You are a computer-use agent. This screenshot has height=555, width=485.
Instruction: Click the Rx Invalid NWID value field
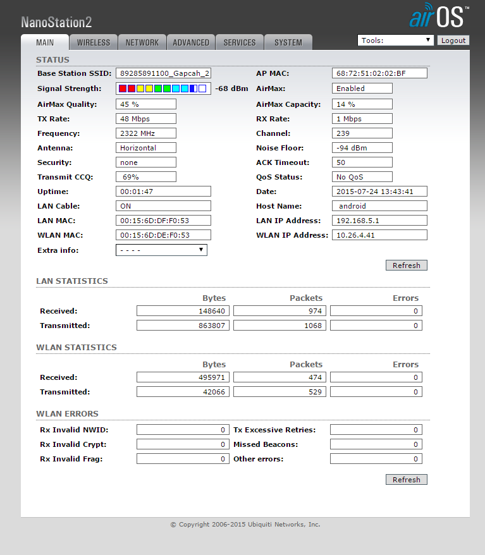[183, 430]
